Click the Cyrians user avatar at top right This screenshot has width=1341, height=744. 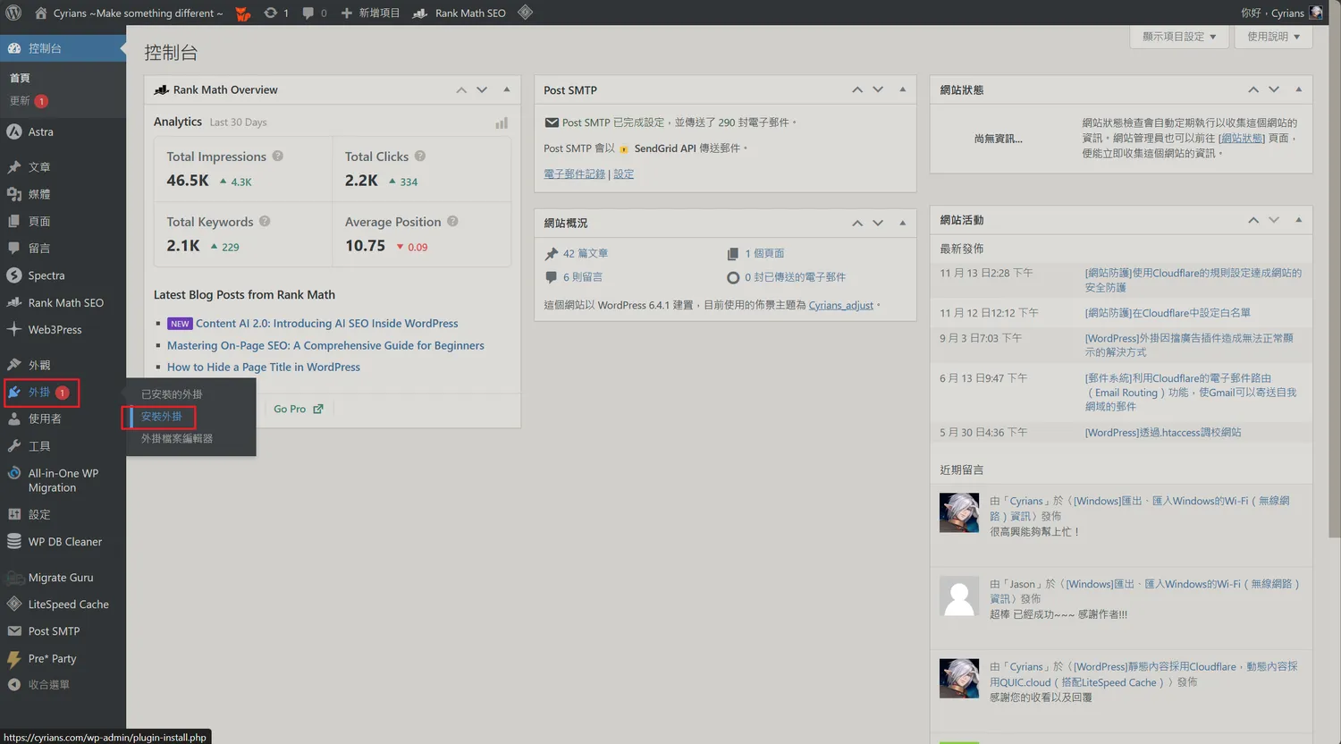[x=1316, y=13]
